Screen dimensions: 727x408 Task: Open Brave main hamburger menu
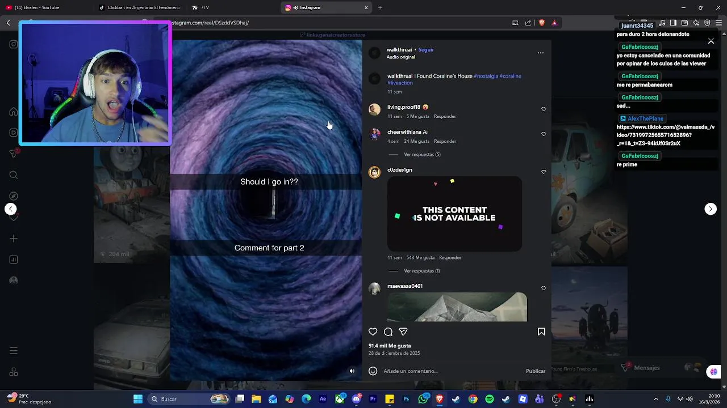718,23
